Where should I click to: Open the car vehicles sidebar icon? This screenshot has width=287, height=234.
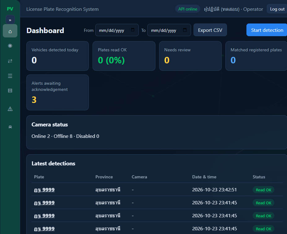10,127
